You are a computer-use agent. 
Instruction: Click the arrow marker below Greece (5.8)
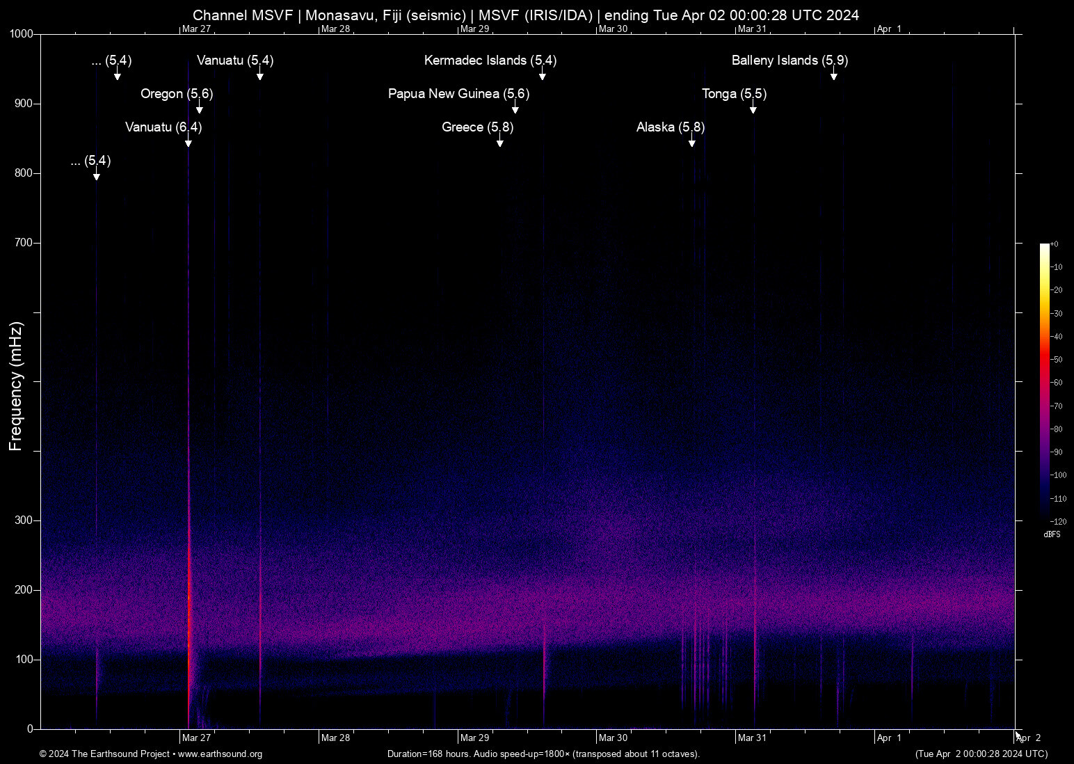click(500, 141)
